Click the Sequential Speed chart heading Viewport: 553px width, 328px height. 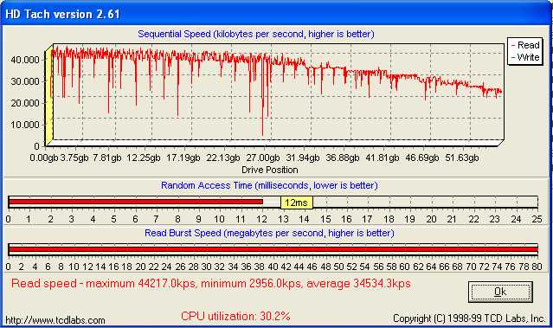[x=256, y=35]
